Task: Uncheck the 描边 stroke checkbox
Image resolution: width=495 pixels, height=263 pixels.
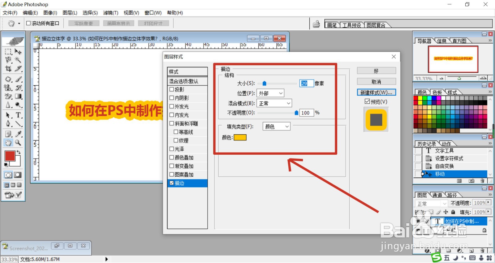Action: tap(172, 183)
